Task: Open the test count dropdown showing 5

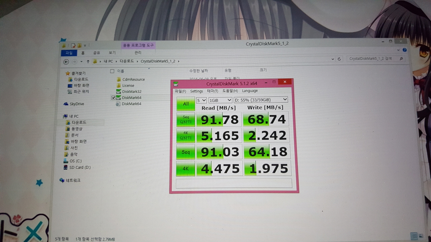Action: click(x=201, y=100)
